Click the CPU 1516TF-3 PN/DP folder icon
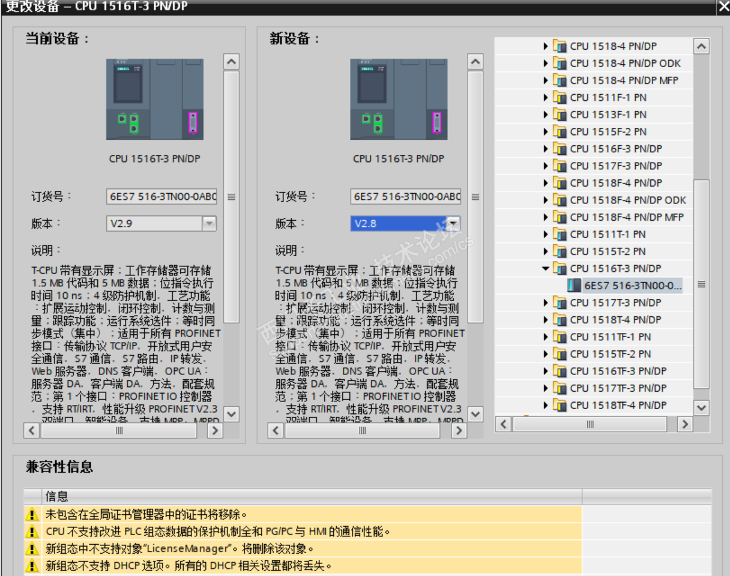730x576 pixels. (560, 371)
